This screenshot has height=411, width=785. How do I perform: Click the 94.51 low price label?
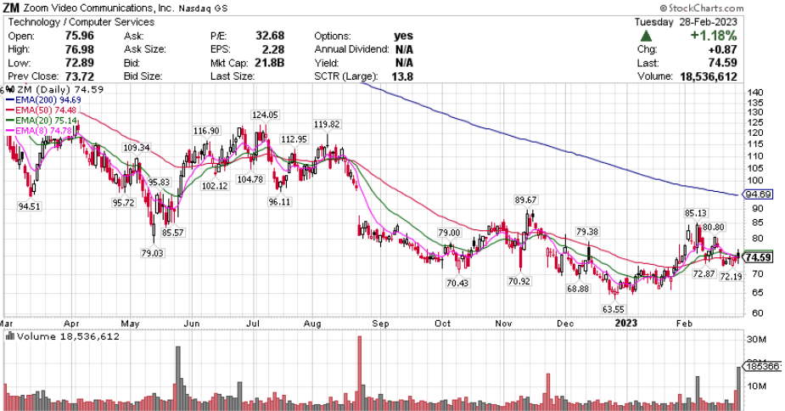29,206
